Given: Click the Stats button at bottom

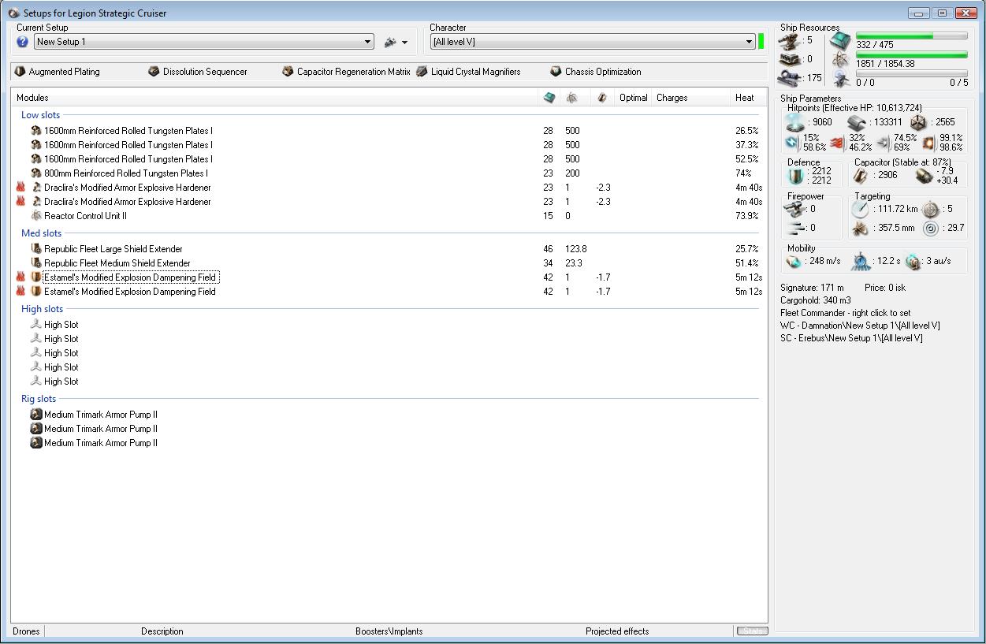Looking at the screenshot, I should 752,631.
